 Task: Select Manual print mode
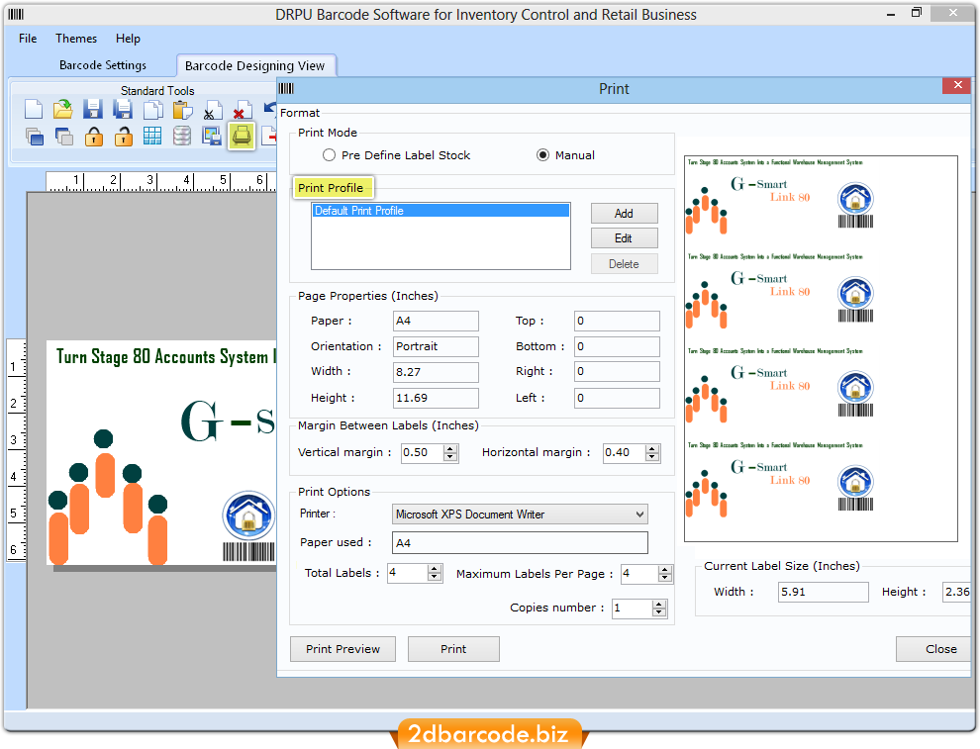coord(542,155)
